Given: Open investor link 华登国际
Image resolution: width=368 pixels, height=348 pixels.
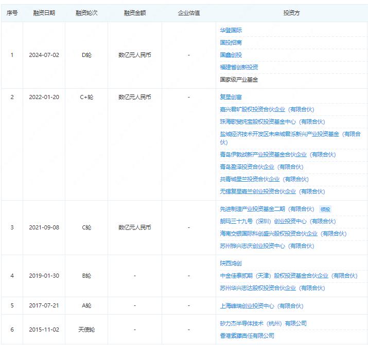Looking at the screenshot, I should 231,30.
